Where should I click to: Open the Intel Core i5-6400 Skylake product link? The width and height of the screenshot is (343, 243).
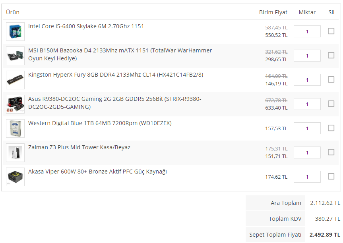(86, 26)
